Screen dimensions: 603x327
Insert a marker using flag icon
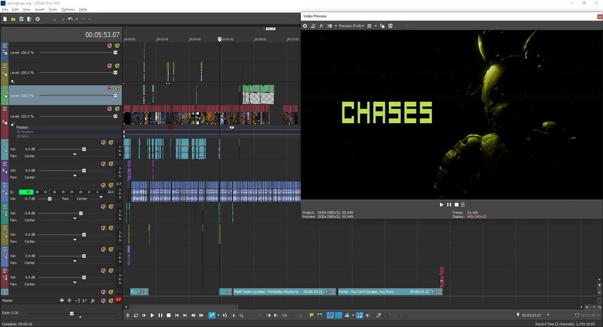click(x=312, y=316)
